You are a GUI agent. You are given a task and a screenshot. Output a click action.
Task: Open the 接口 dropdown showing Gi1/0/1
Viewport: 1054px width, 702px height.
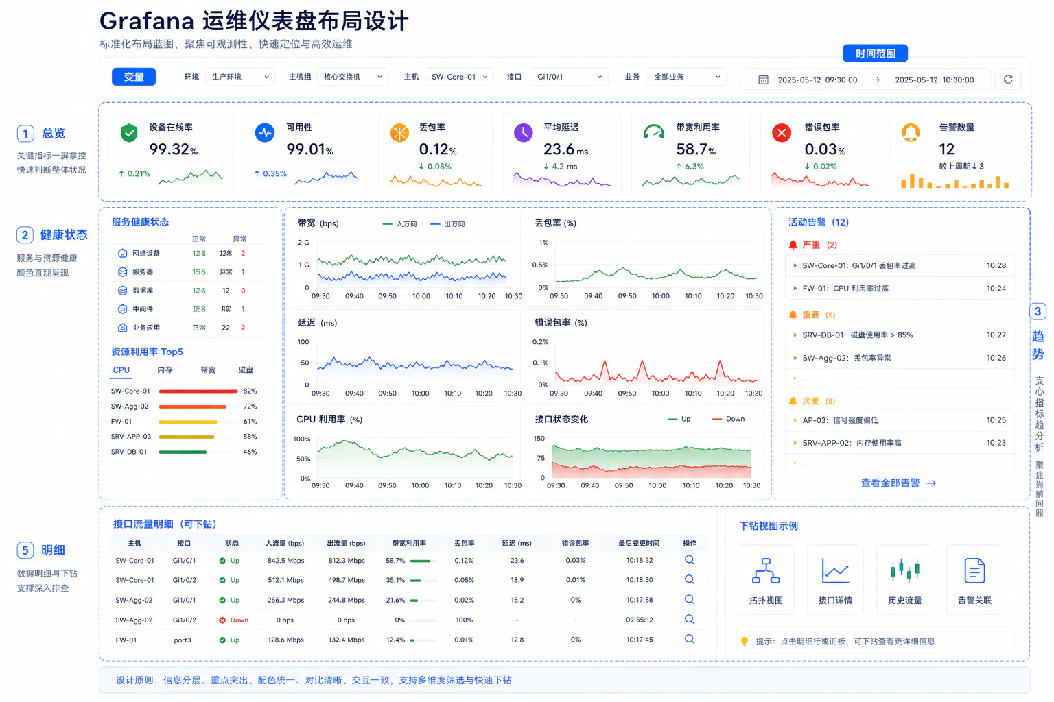[x=569, y=77]
